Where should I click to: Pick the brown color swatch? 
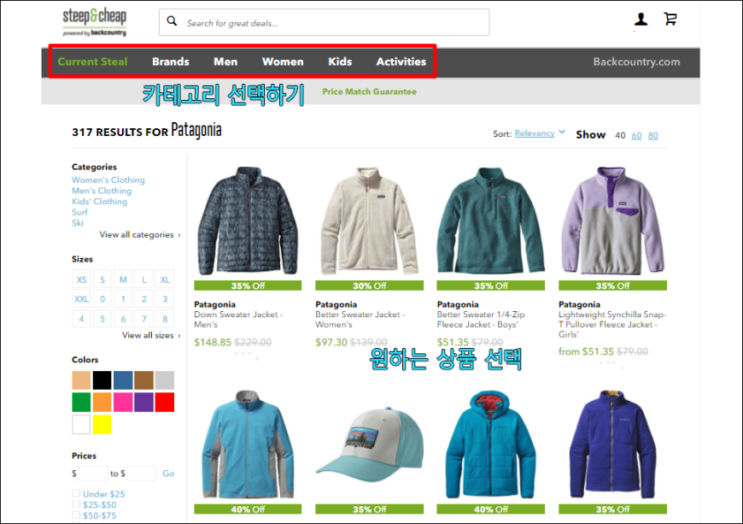click(144, 380)
